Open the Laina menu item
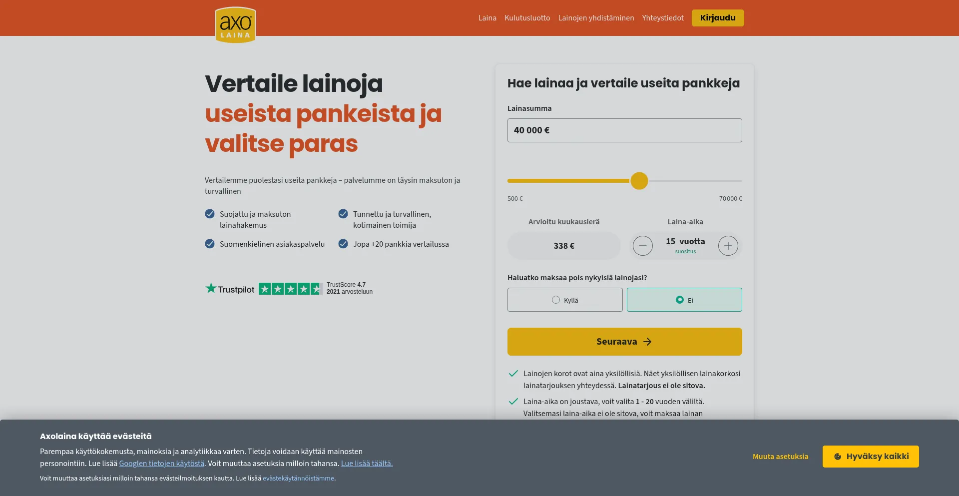 coord(487,18)
